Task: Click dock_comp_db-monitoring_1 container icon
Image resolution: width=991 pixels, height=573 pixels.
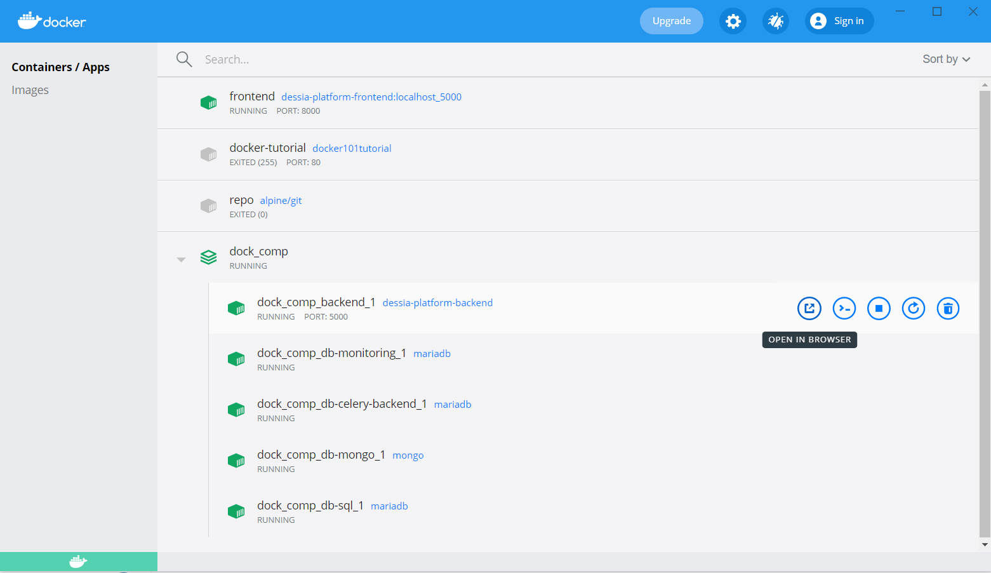Action: click(236, 359)
